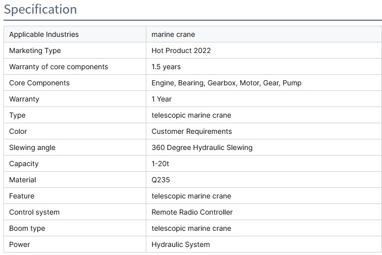Select the Feature row label
This screenshot has width=382, height=255.
pyautogui.click(x=22, y=196)
